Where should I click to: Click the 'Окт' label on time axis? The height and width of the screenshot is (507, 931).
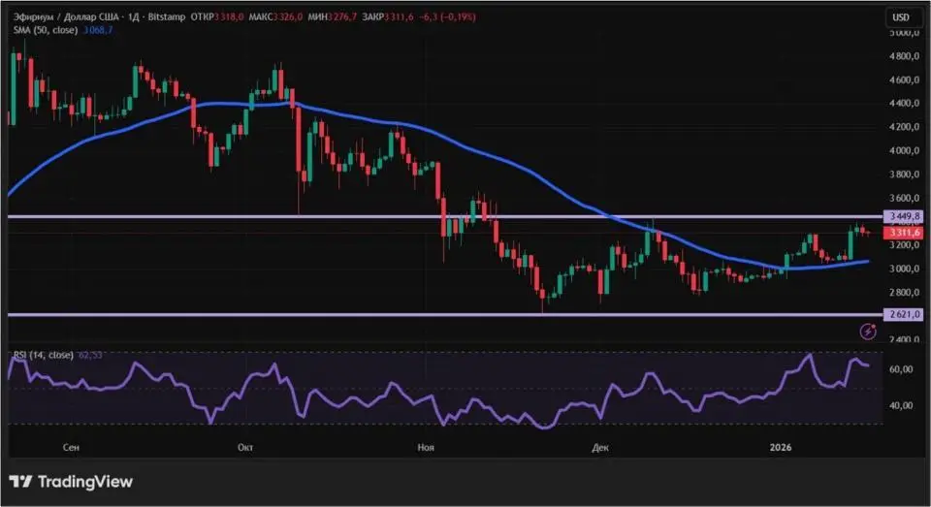245,447
